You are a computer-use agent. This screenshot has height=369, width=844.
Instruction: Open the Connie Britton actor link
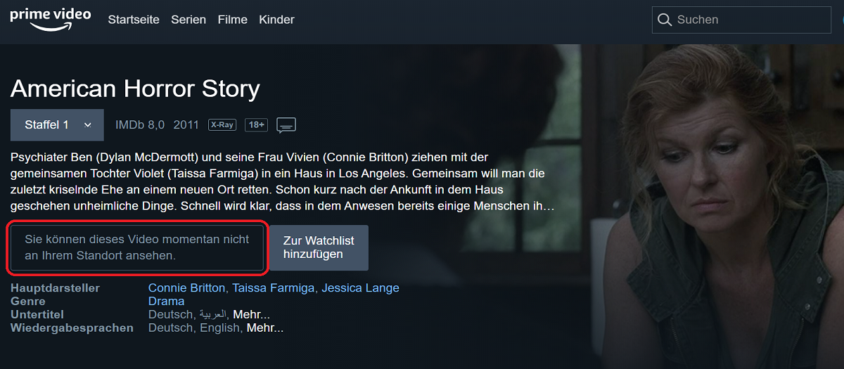187,288
